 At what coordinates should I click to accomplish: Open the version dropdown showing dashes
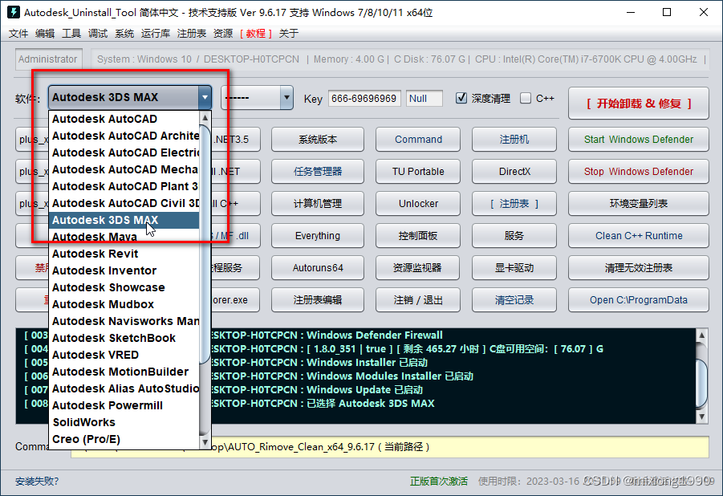pyautogui.click(x=257, y=97)
